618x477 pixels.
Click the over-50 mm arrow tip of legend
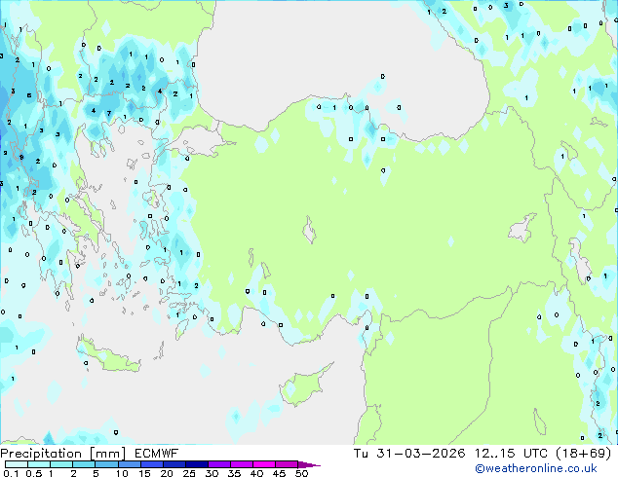309,464
